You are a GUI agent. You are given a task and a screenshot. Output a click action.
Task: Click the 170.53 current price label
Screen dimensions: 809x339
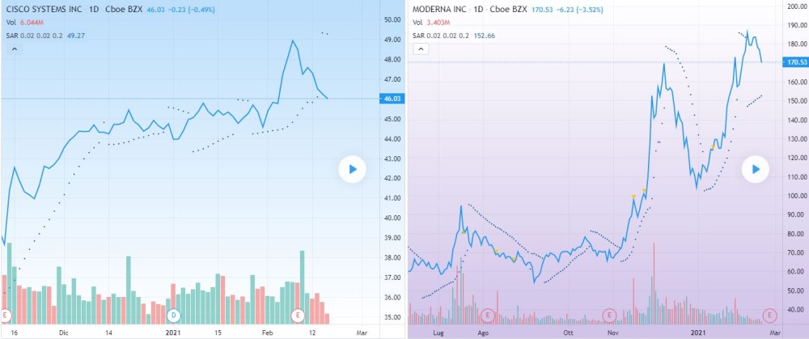coord(796,62)
